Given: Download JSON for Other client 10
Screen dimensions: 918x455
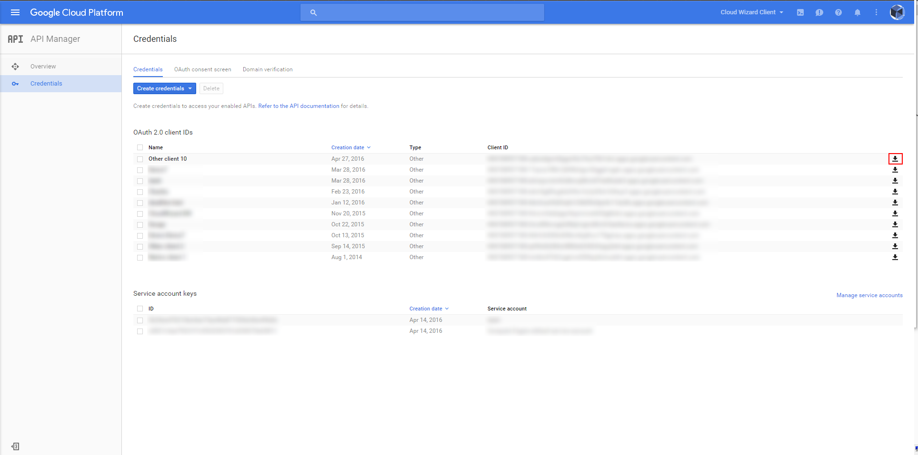Looking at the screenshot, I should [895, 159].
